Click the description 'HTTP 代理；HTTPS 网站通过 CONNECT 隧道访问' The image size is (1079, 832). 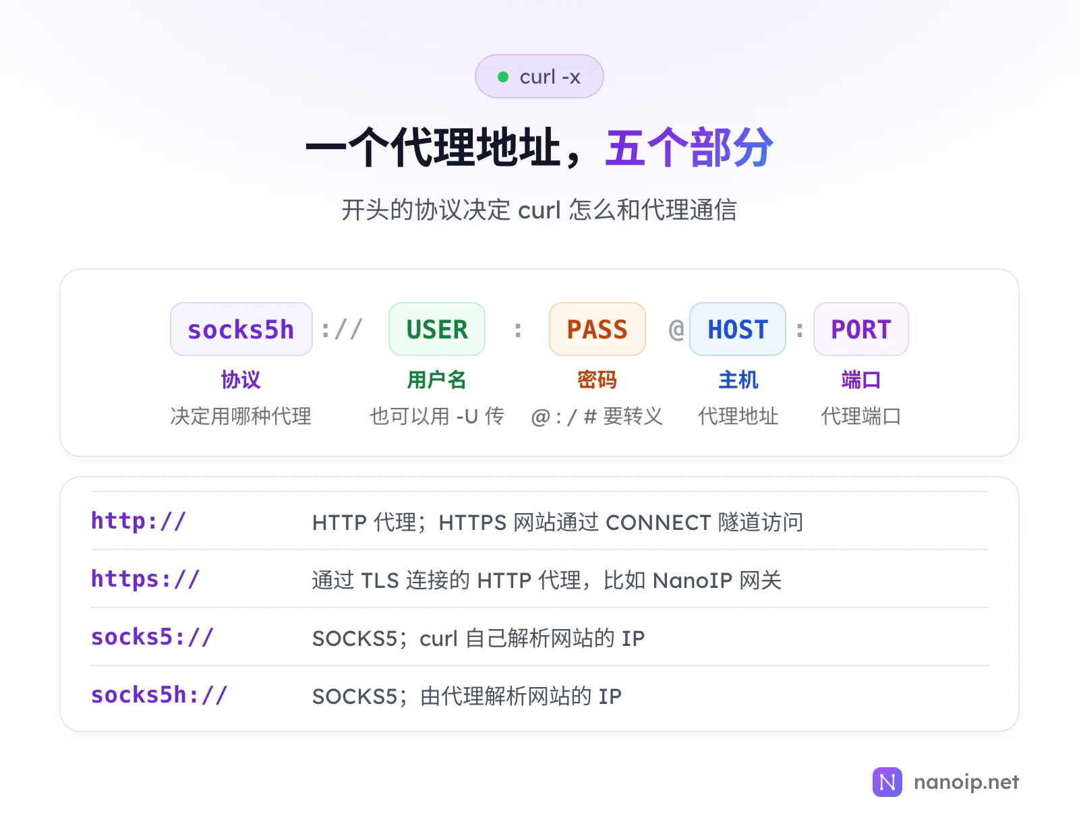point(558,522)
